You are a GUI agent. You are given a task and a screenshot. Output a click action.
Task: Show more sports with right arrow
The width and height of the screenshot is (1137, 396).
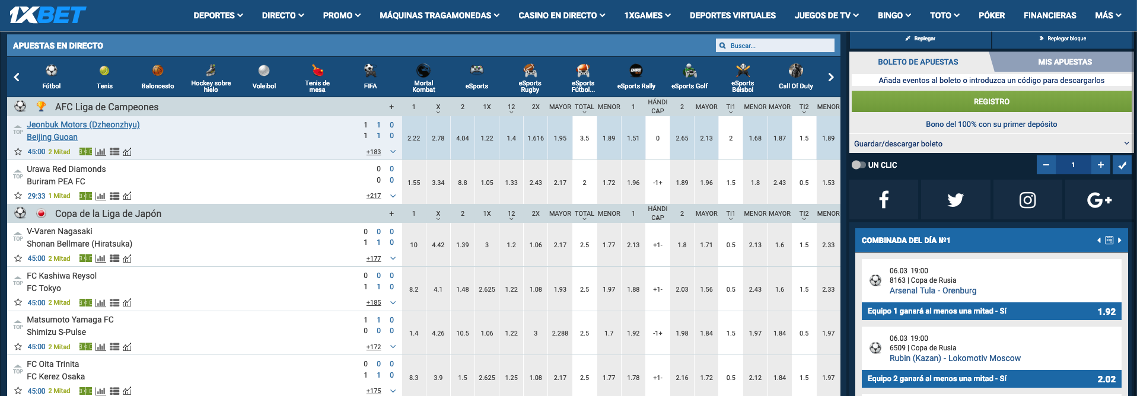(x=831, y=77)
